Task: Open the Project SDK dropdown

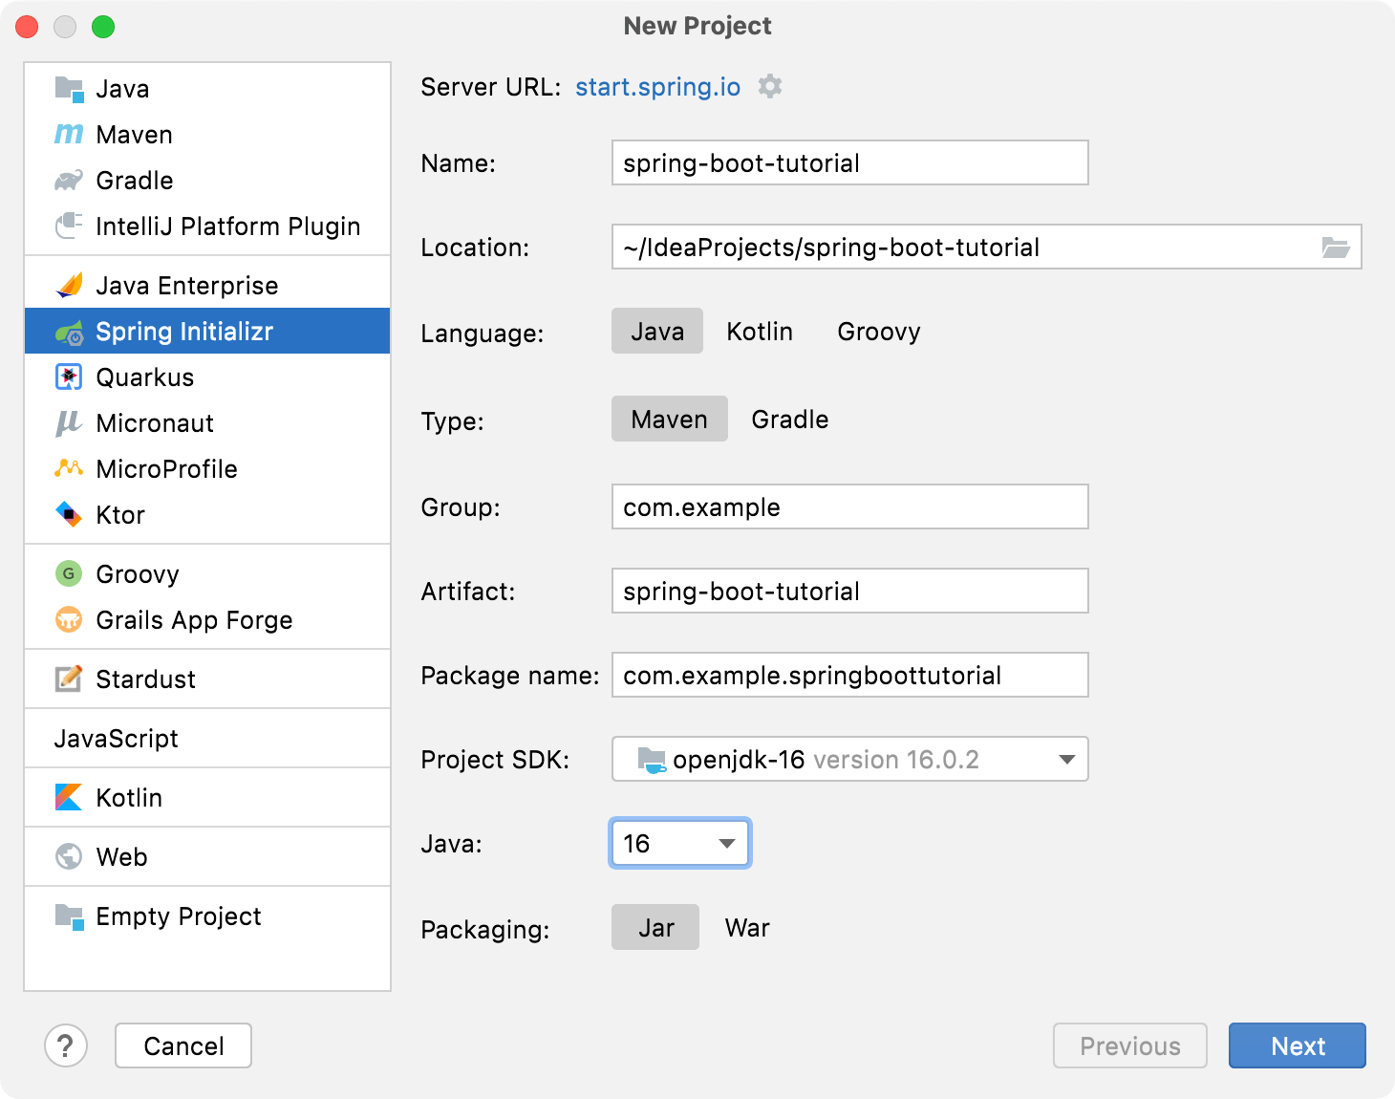Action: click(x=850, y=760)
